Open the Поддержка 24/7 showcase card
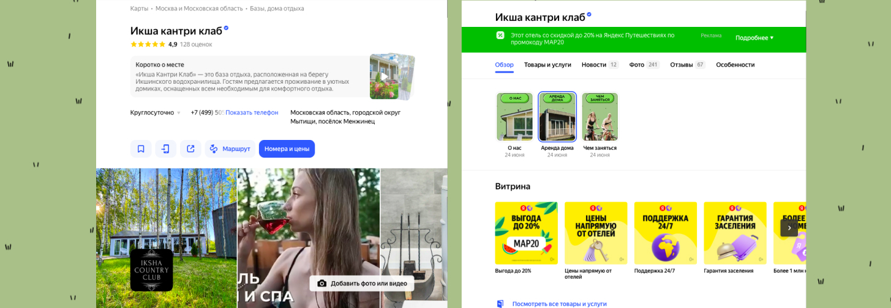Image resolution: width=891 pixels, height=308 pixels. (x=666, y=233)
